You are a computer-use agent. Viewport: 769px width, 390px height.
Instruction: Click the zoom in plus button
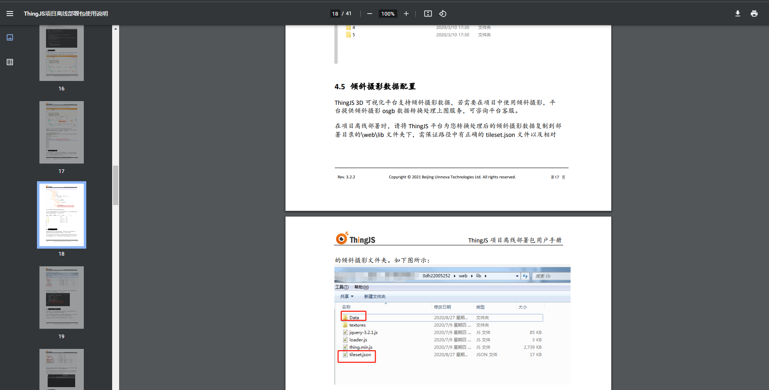(406, 14)
